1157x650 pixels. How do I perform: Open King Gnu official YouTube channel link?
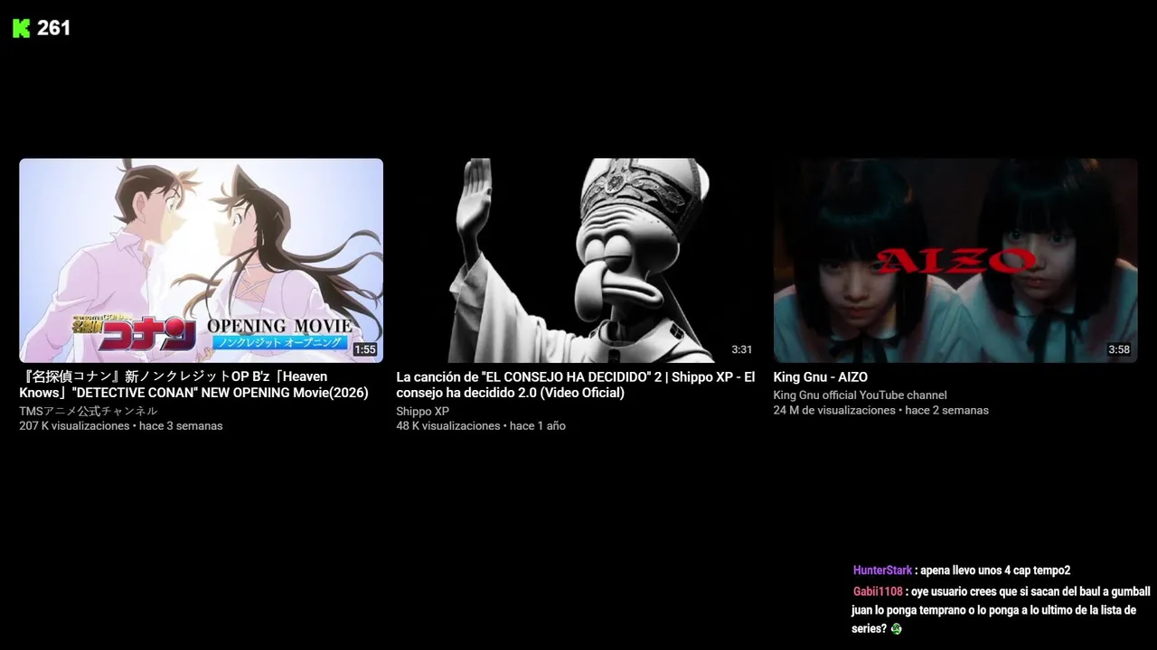click(x=860, y=395)
